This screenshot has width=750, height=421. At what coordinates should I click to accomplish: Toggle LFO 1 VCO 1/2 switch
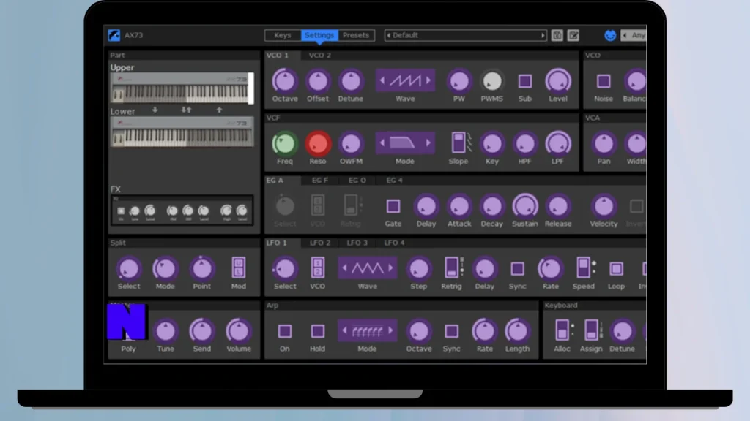point(318,268)
